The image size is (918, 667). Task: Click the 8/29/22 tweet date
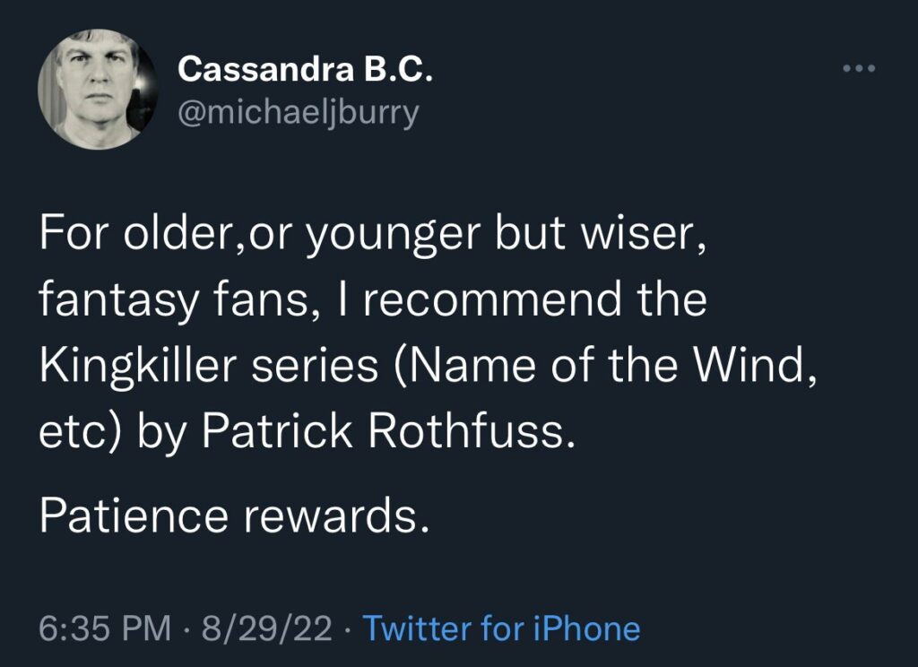pos(265,628)
